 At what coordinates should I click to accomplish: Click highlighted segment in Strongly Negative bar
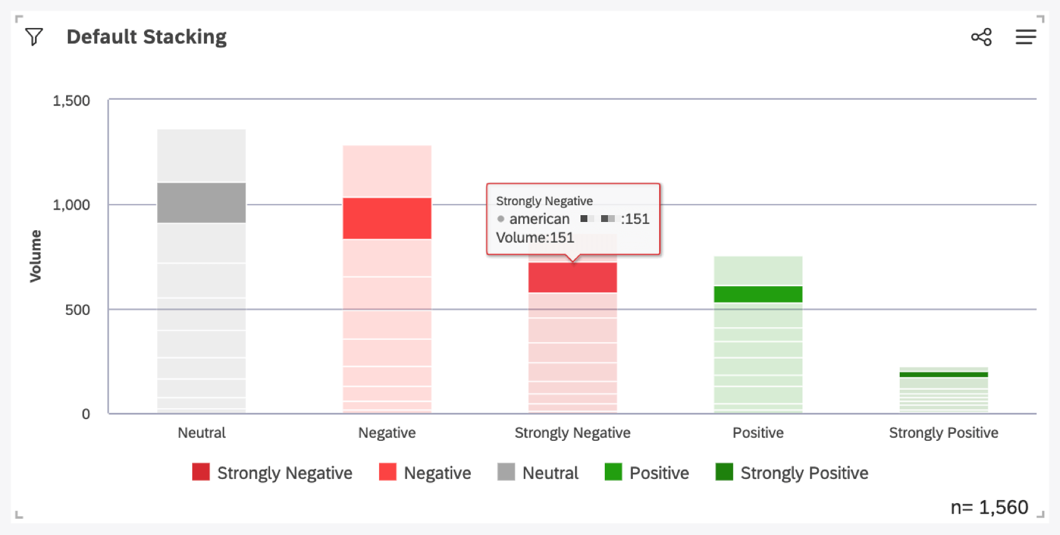point(572,278)
